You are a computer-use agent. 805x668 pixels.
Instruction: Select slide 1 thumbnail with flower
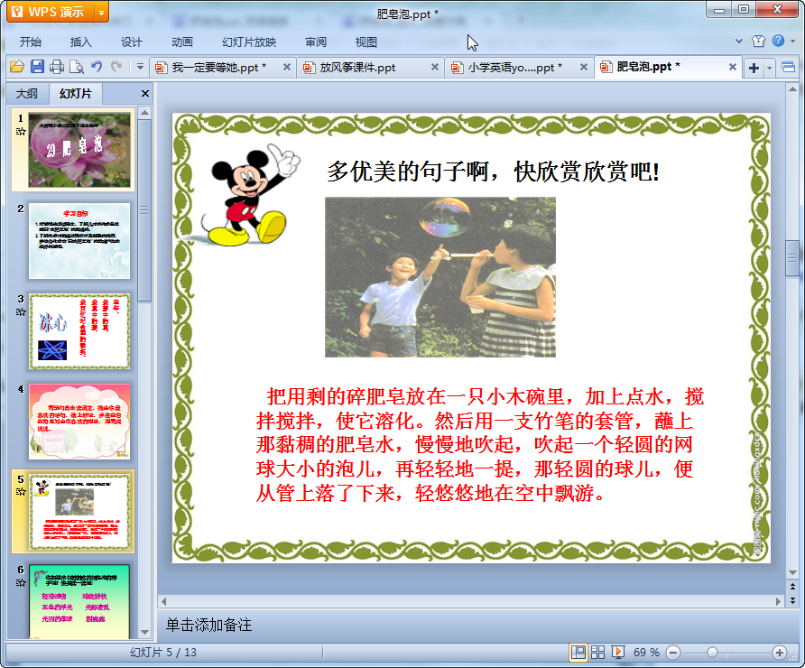coord(79,150)
